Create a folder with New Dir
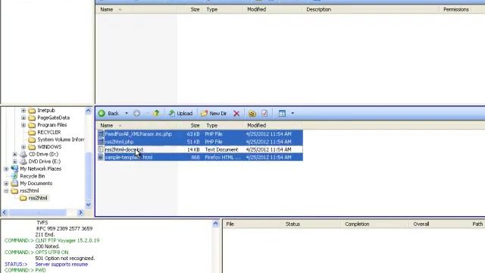Screen dimensions: 485x273 (214, 113)
